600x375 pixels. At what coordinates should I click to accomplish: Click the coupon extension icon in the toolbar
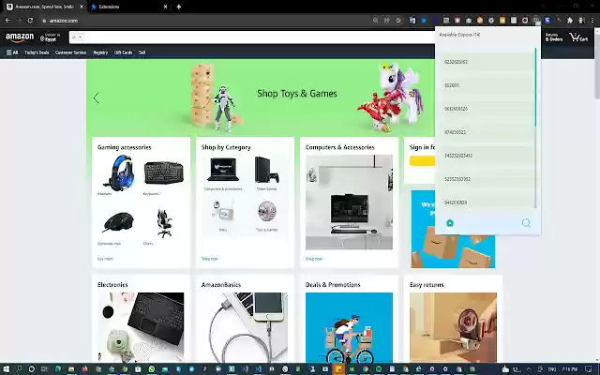click(536, 21)
